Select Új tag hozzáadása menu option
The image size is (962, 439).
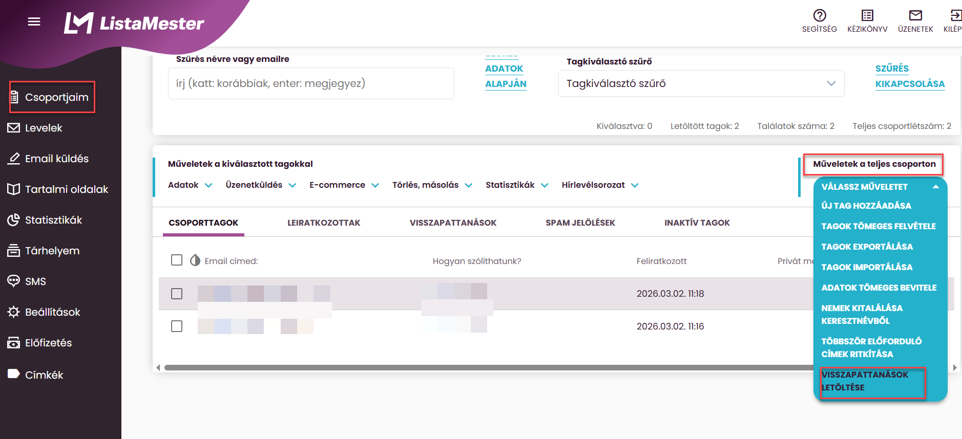pyautogui.click(x=866, y=206)
